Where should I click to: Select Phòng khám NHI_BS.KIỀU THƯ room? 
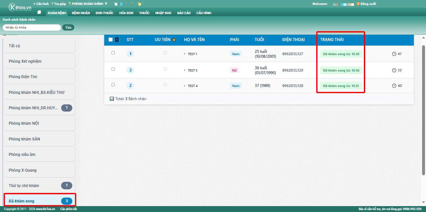click(40, 93)
